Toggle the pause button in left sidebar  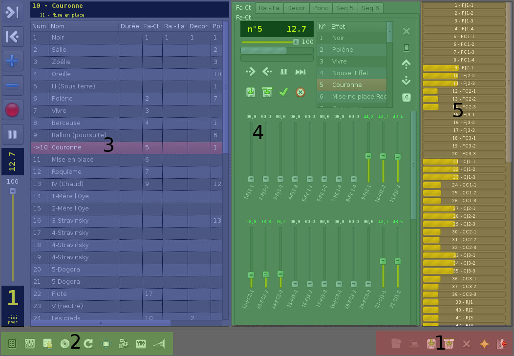[x=12, y=134]
